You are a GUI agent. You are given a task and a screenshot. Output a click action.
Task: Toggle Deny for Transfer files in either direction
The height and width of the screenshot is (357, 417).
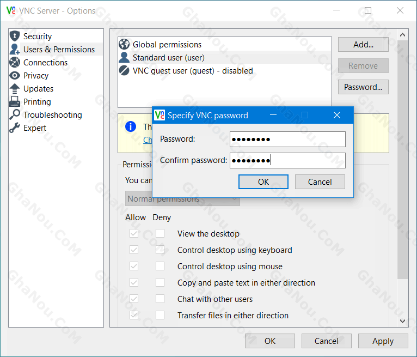pyautogui.click(x=160, y=315)
